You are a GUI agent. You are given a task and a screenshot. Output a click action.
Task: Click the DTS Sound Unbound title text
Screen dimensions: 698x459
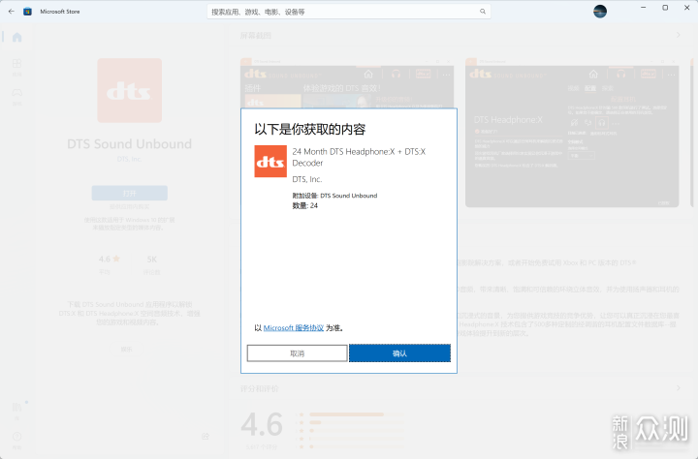[x=130, y=144]
